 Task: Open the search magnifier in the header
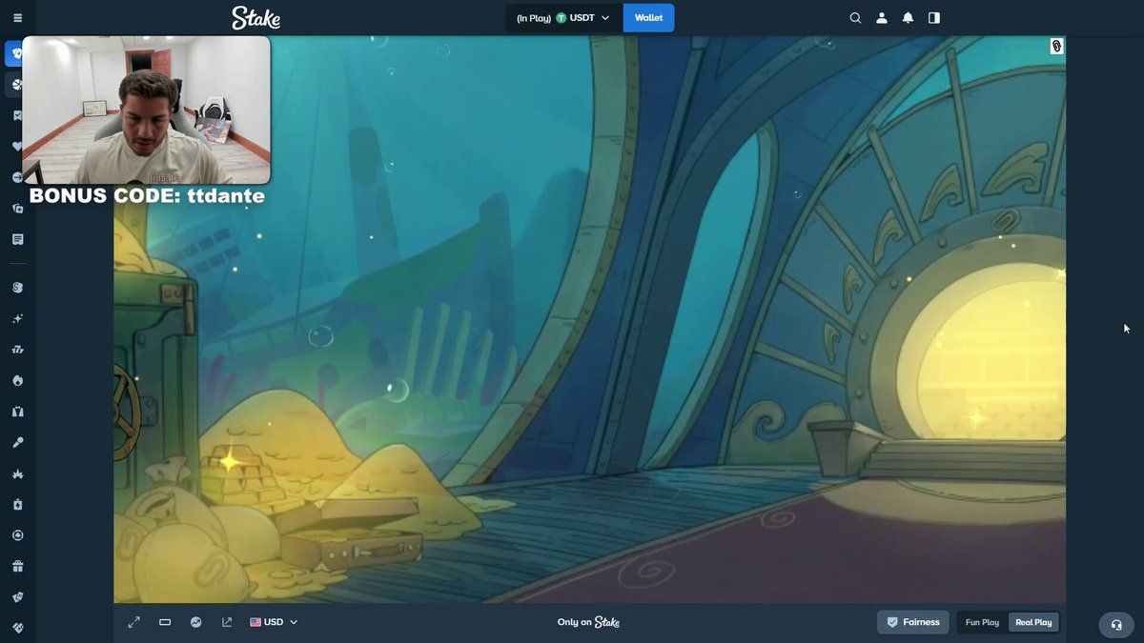tap(855, 18)
